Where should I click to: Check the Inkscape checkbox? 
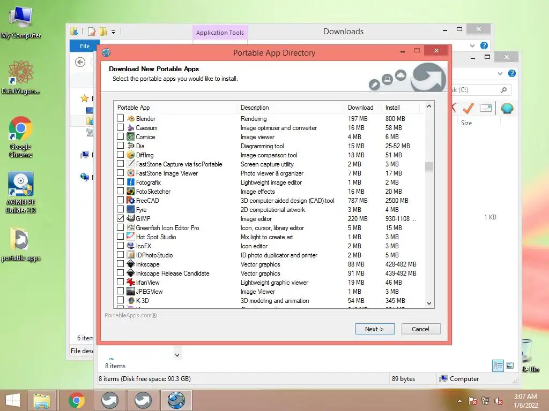tap(121, 263)
